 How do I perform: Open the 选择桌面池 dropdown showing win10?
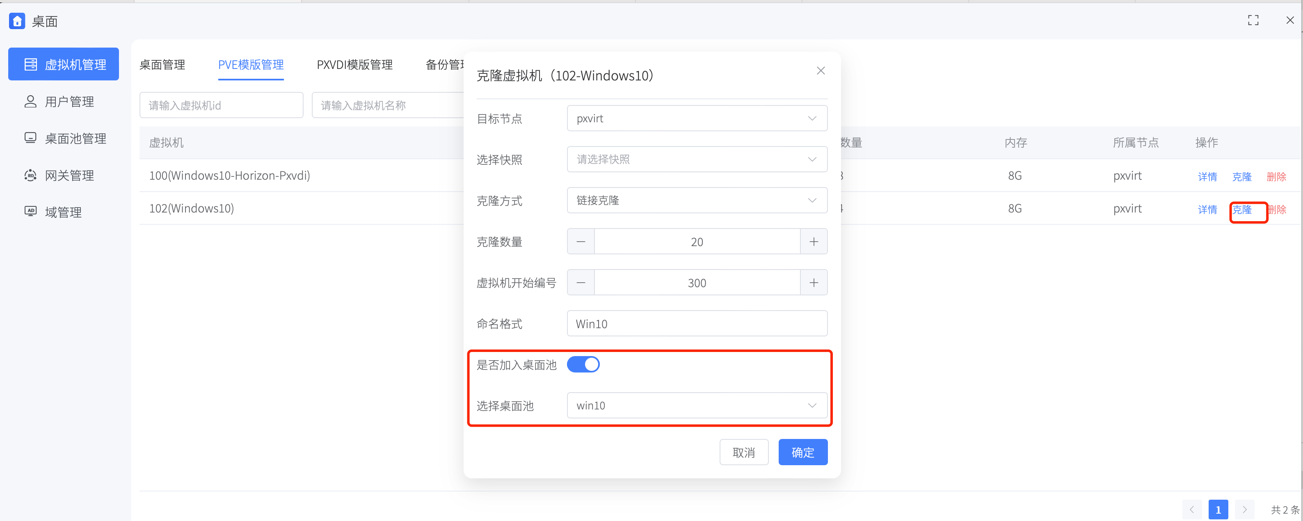697,406
